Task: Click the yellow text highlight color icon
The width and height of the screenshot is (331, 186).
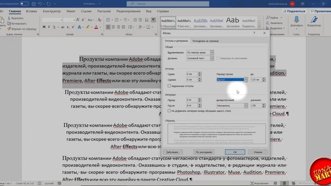Action: point(87,27)
